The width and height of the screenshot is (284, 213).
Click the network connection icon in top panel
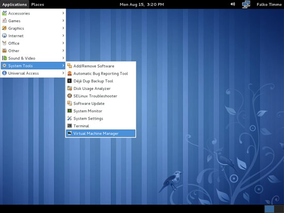click(246, 4)
